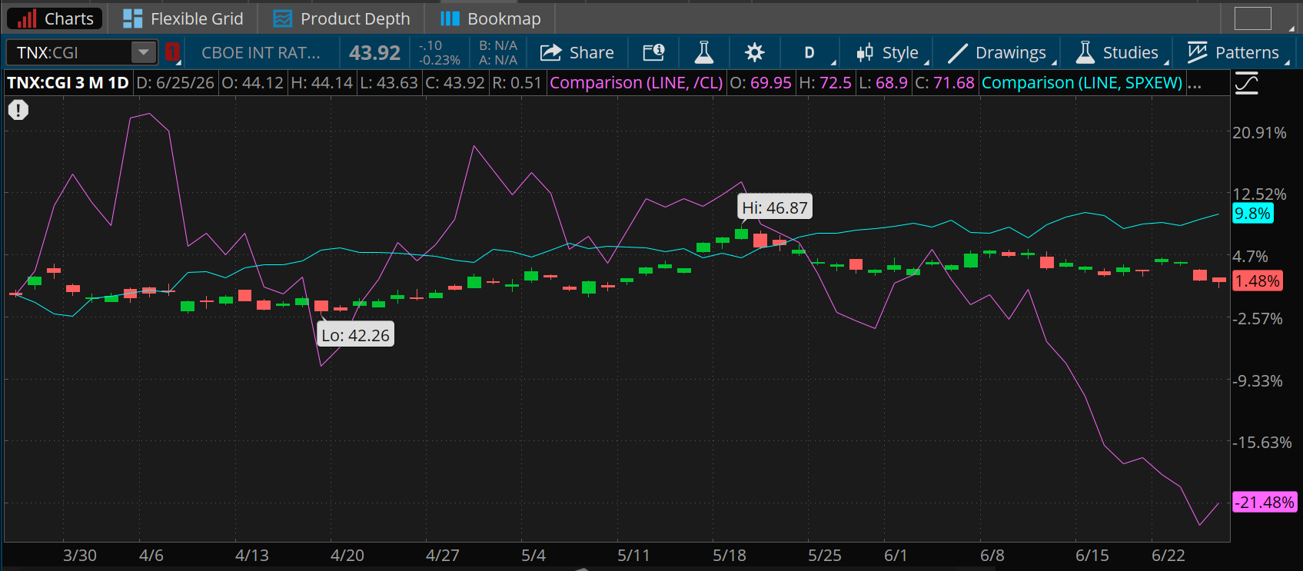Open the exclamation warning icon on chart

point(18,110)
